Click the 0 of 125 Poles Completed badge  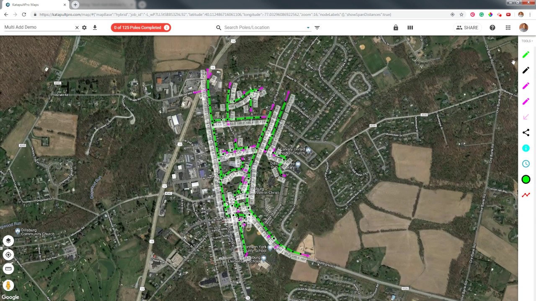tap(141, 28)
